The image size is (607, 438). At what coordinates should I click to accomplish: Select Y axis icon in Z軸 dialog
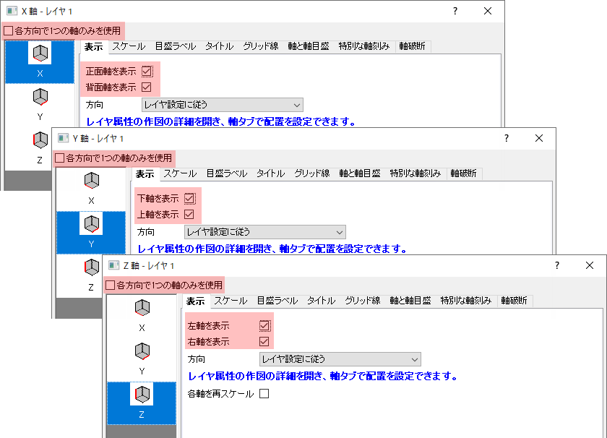tap(142, 351)
